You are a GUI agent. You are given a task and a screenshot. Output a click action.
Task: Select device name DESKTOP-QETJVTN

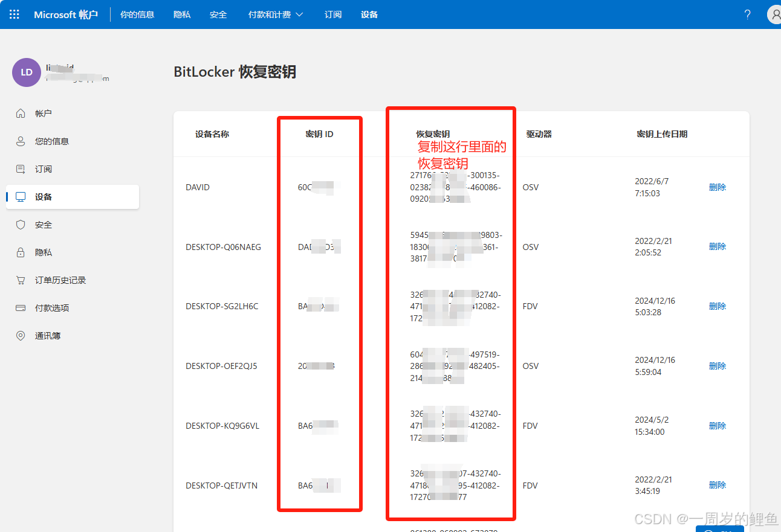tap(221, 486)
